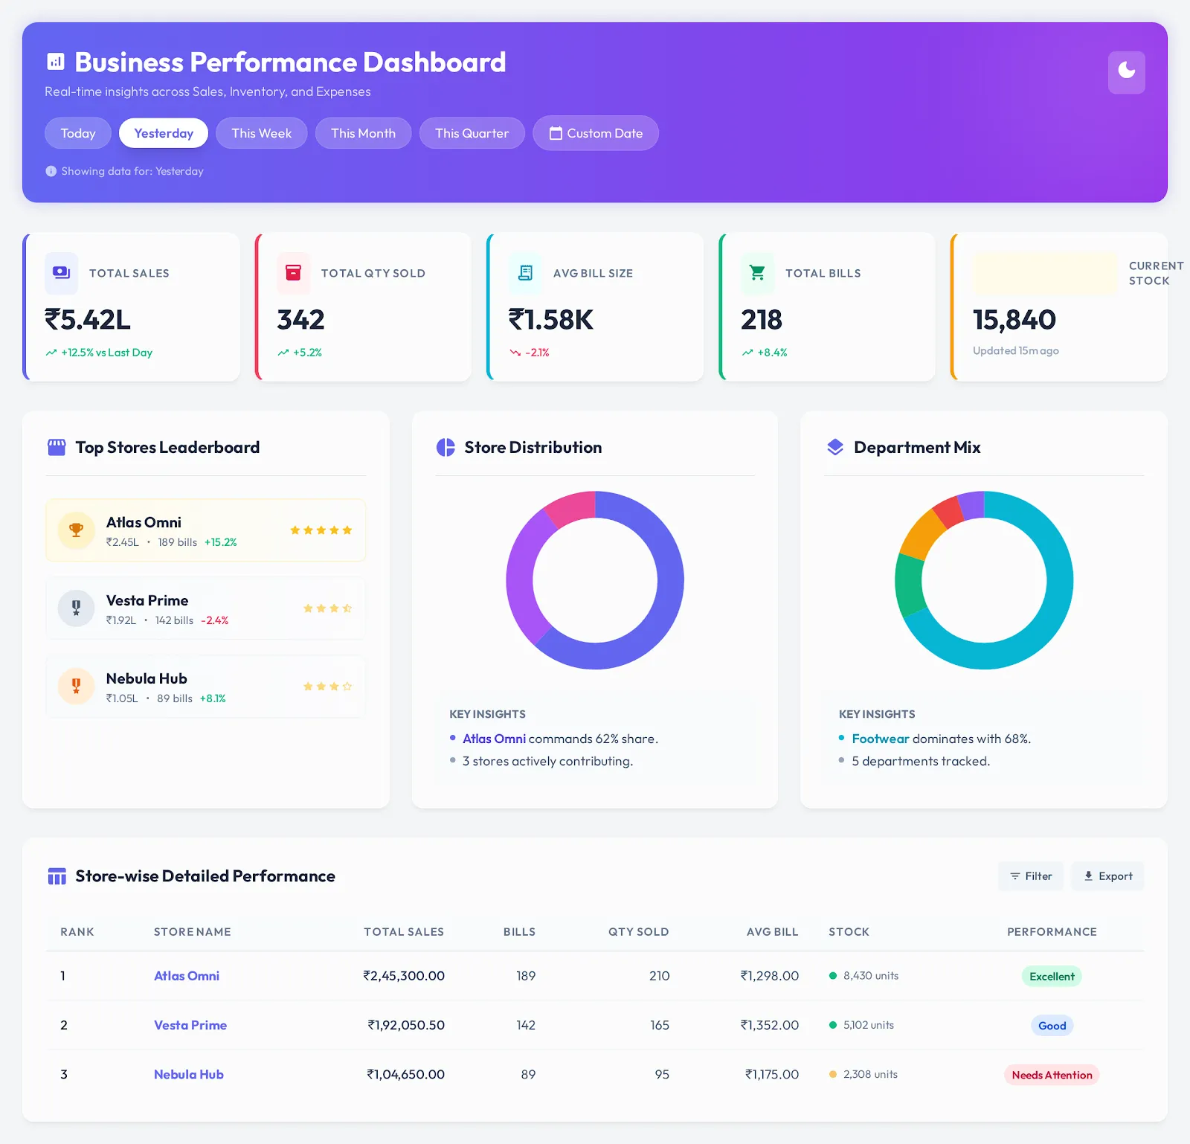Select the cart icon on Total Bills card
The image size is (1190, 1144).
coord(757,273)
